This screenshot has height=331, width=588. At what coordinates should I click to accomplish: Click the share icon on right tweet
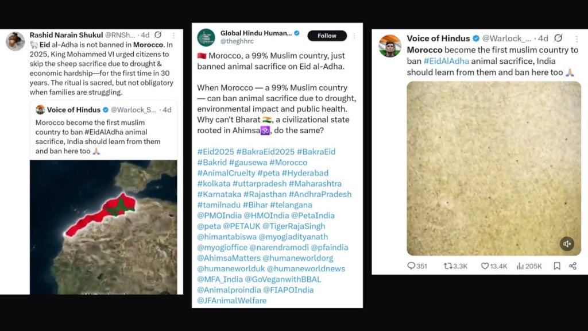point(572,266)
